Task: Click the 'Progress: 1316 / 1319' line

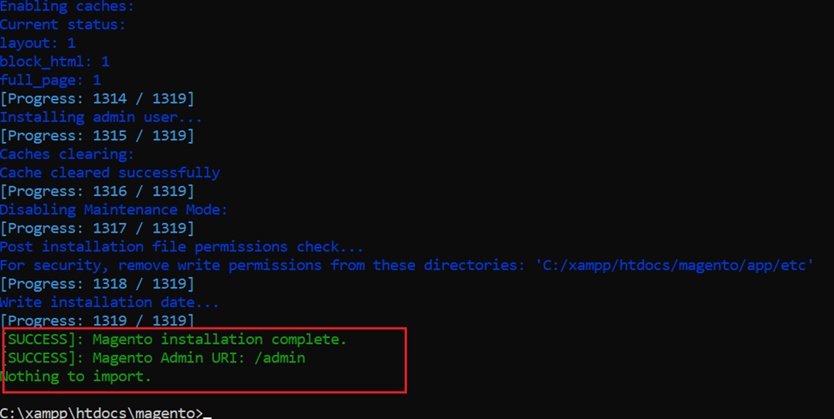Action: 98,191
